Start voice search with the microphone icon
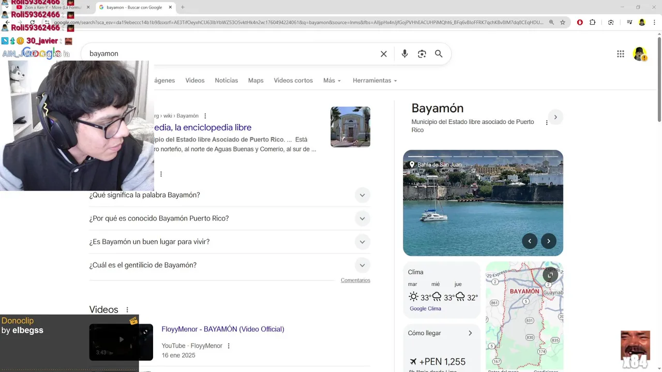 coord(404,54)
